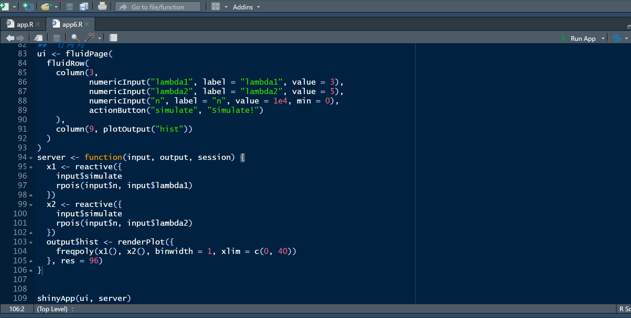The width and height of the screenshot is (631, 318).
Task: Click the print document icon
Action: pyautogui.click(x=102, y=6)
